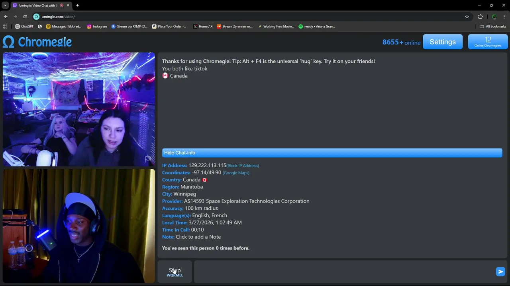Open the Chrome profile avatar
The image size is (510, 286).
(x=494, y=17)
